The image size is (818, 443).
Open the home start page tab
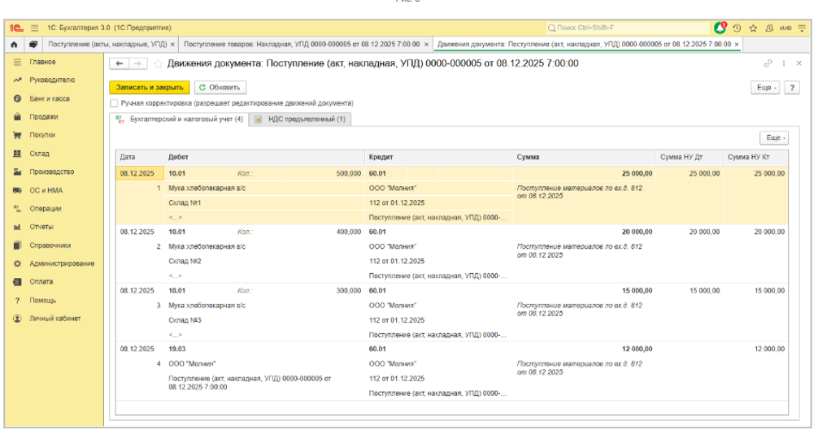tap(14, 45)
